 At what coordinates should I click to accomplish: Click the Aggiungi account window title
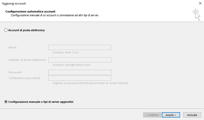(14, 3)
